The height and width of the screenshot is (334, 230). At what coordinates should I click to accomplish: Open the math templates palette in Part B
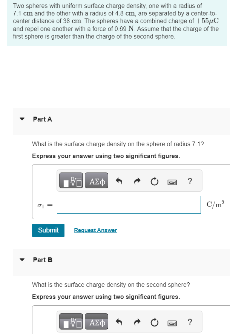click(x=71, y=322)
